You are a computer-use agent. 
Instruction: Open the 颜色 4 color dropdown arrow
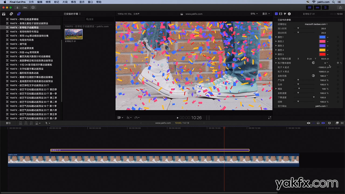coord(328,50)
